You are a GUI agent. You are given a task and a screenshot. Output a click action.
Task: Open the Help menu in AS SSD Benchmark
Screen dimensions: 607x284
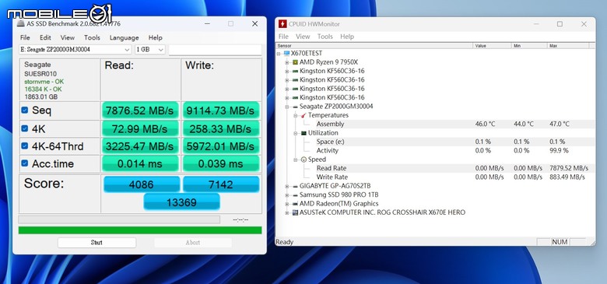coord(155,37)
